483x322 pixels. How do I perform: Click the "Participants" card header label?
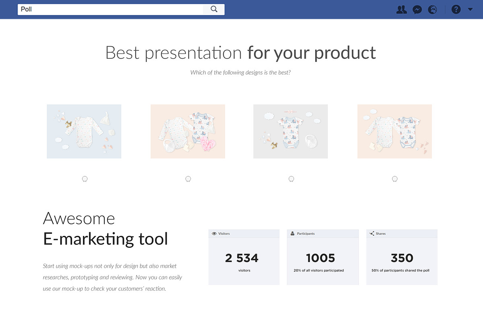(306, 233)
